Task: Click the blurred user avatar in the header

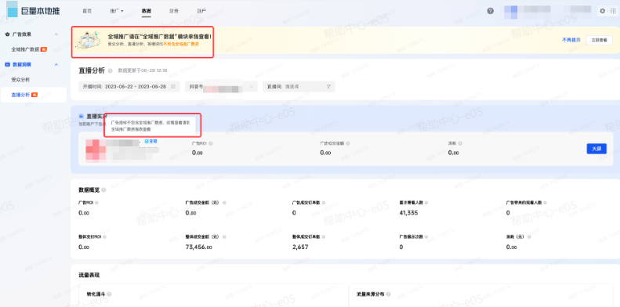Action: pos(511,13)
